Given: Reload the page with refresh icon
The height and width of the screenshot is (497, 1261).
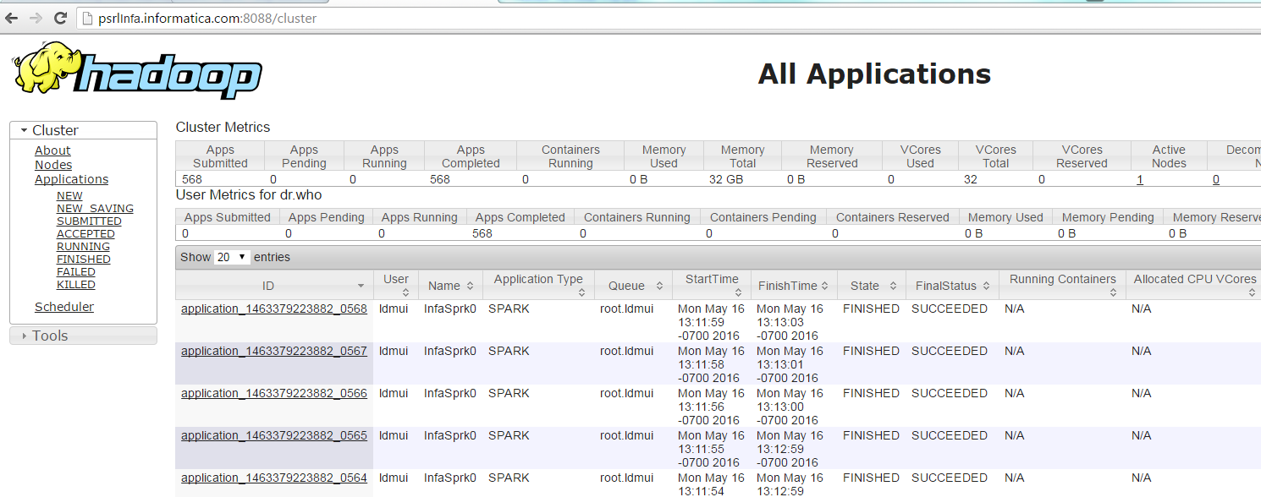Looking at the screenshot, I should [x=60, y=18].
